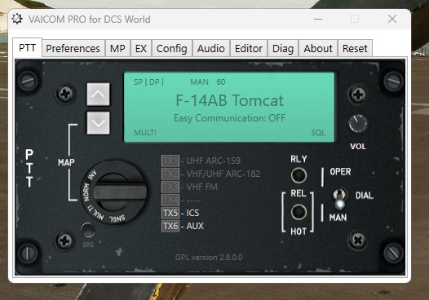Switch to the EX tab
Screen dimensions: 429x300
(x=141, y=48)
